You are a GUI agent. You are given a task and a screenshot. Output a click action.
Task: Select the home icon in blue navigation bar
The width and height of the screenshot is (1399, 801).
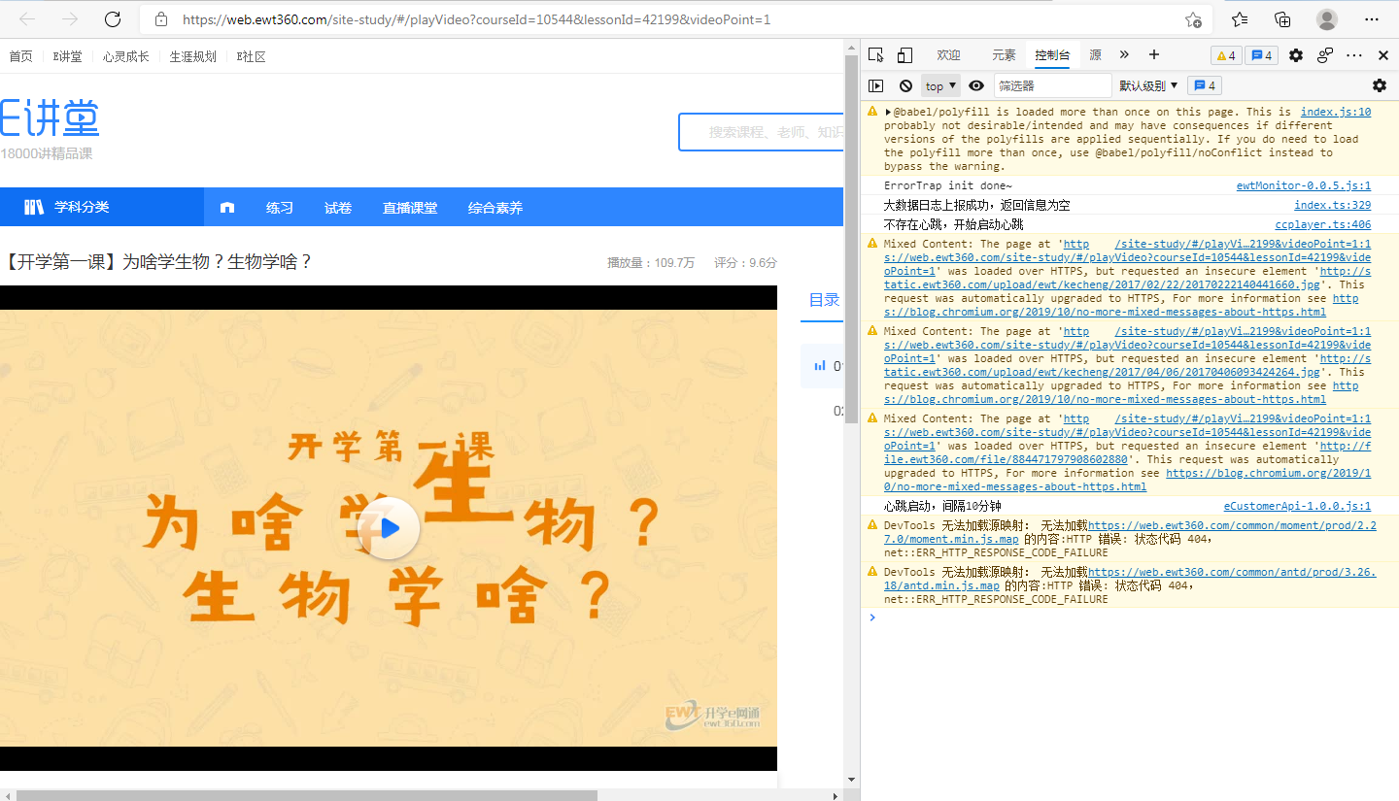coord(227,207)
